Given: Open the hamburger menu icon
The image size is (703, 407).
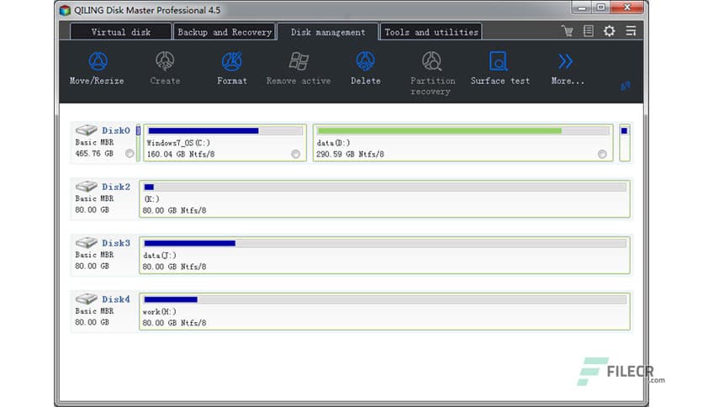Looking at the screenshot, I should 631,31.
